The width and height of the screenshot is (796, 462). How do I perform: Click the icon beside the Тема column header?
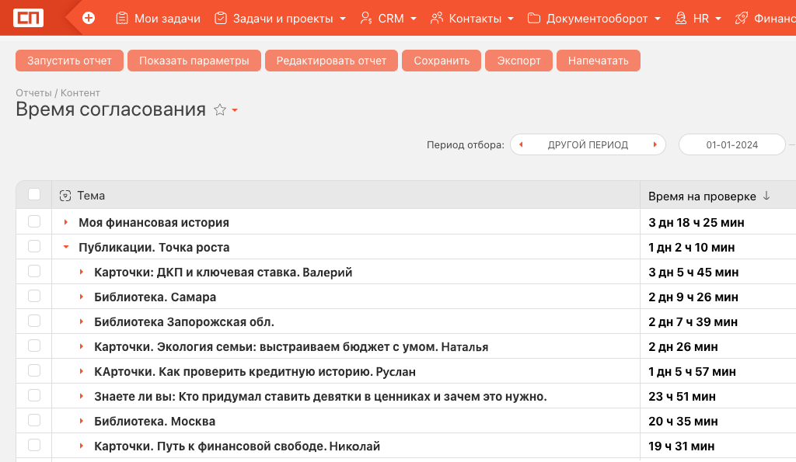point(65,196)
